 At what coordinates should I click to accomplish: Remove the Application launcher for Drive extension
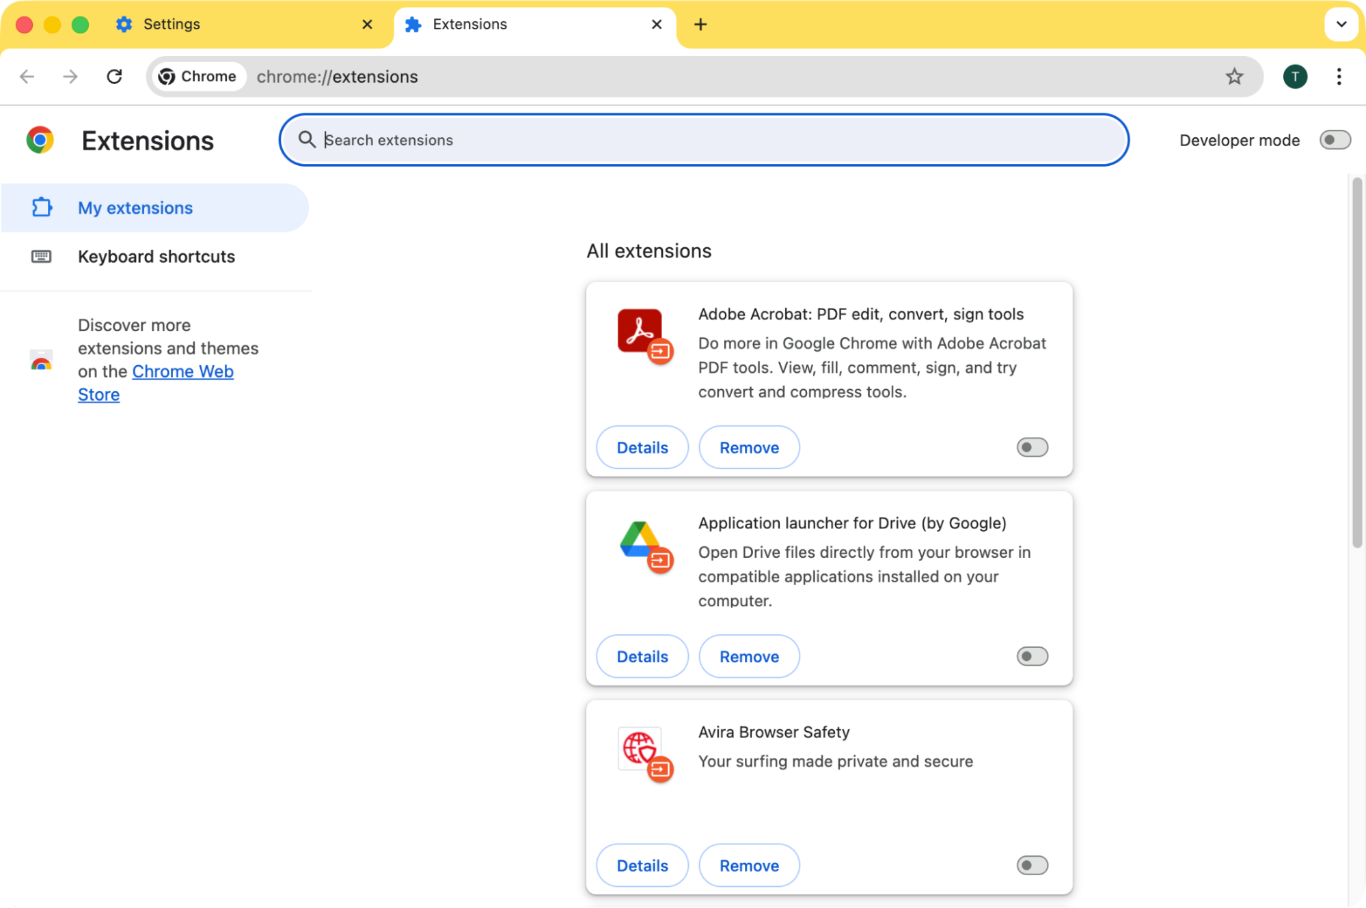coord(749,656)
